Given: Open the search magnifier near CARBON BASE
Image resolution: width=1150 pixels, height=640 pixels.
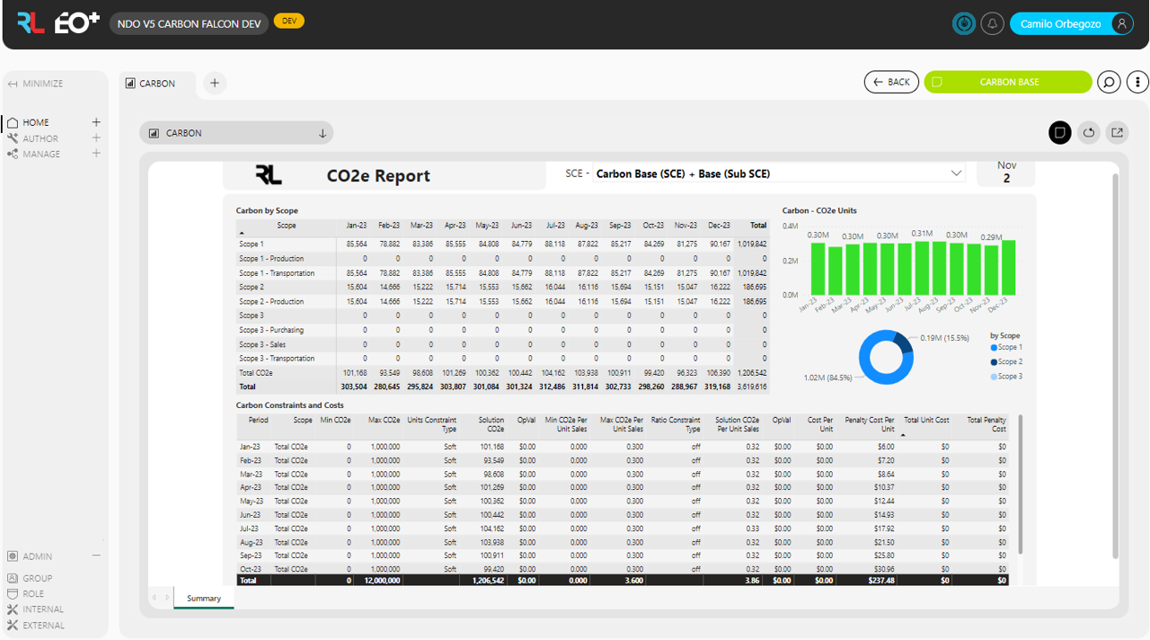Looking at the screenshot, I should click(1109, 82).
